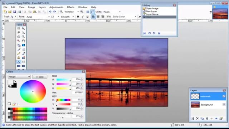
Task: Click the New file toolbar icon
Action: (x=5, y=12)
